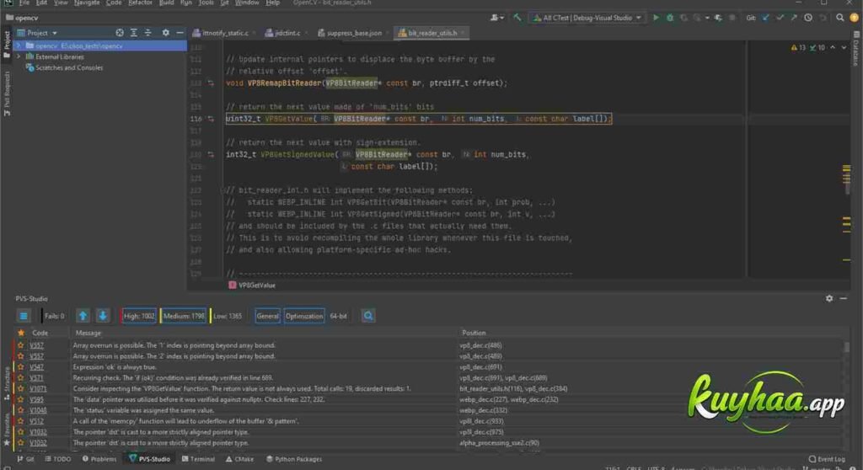The image size is (863, 470).
Task: Go to previous PVS-Studio warning arrow
Action: (x=83, y=316)
